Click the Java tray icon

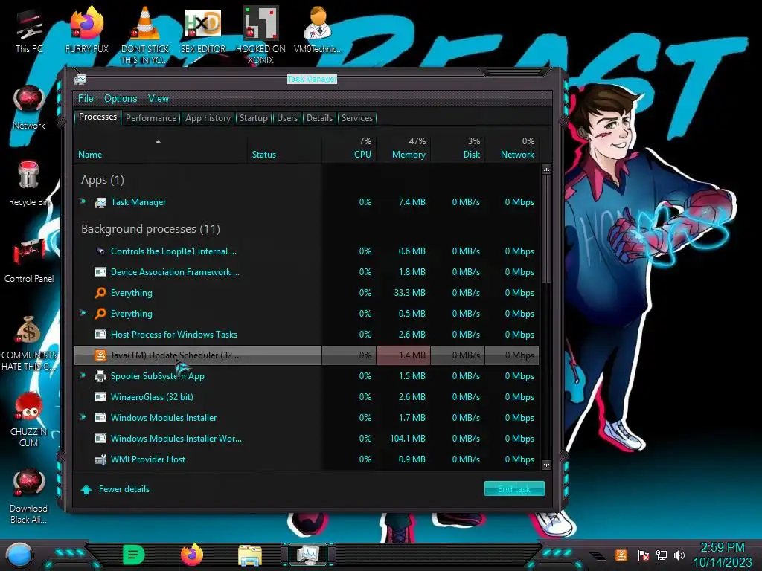point(621,555)
